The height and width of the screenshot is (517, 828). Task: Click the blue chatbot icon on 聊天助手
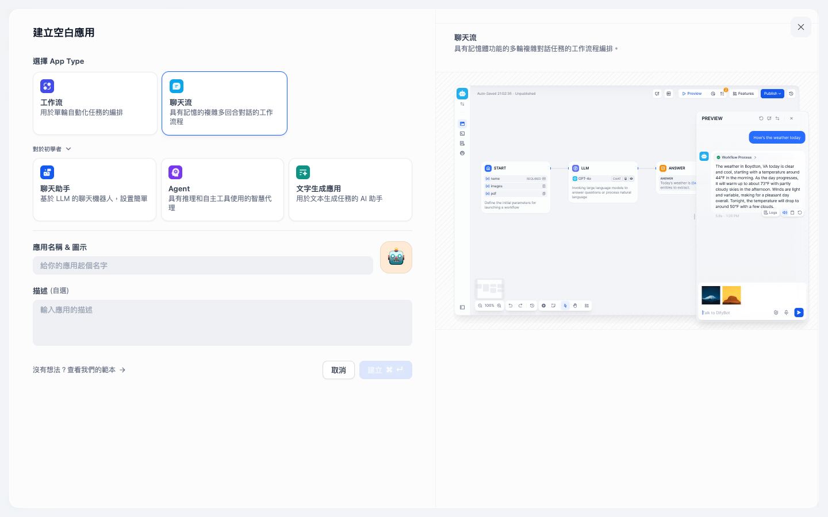47,172
